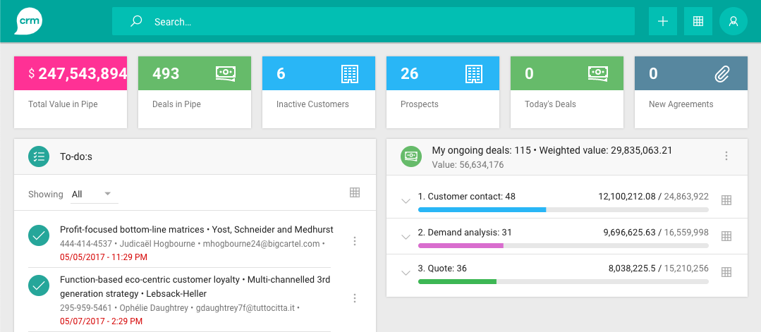Click the grid view icon in To-do:s panel

point(355,193)
